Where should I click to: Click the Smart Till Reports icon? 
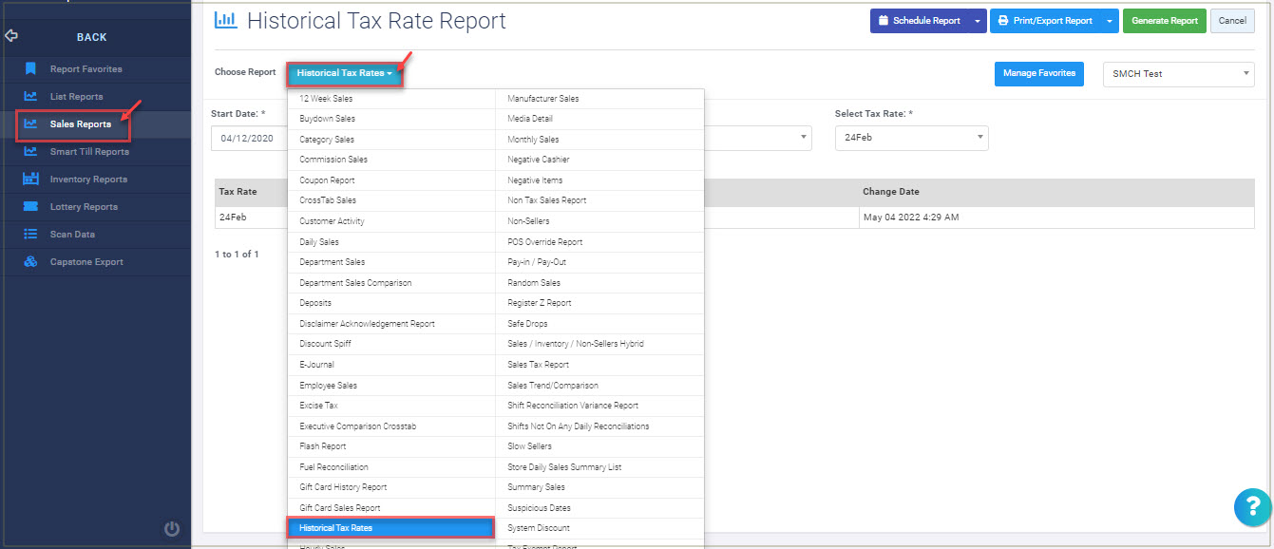30,151
